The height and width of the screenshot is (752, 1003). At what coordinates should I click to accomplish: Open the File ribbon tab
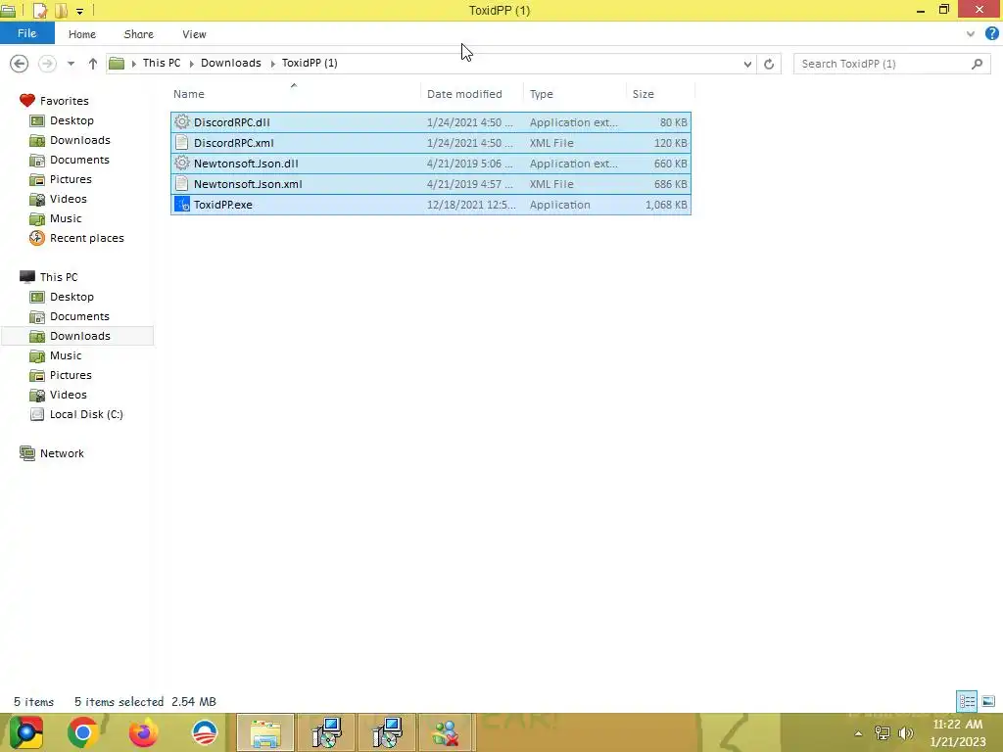(x=26, y=33)
